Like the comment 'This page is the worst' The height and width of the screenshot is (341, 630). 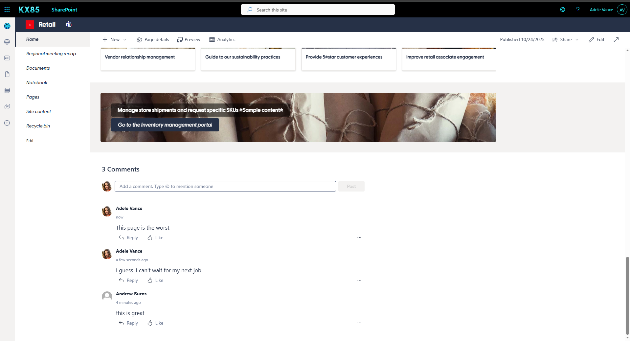pos(155,238)
